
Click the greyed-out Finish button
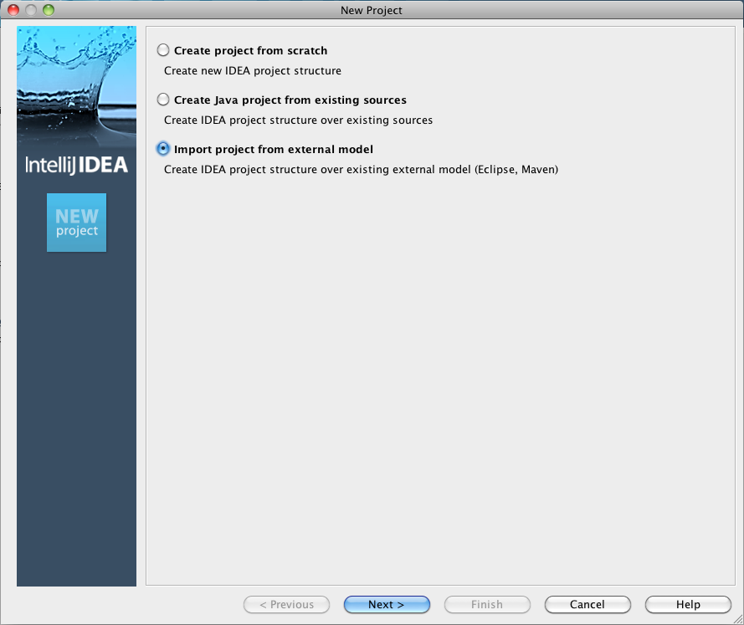point(486,604)
